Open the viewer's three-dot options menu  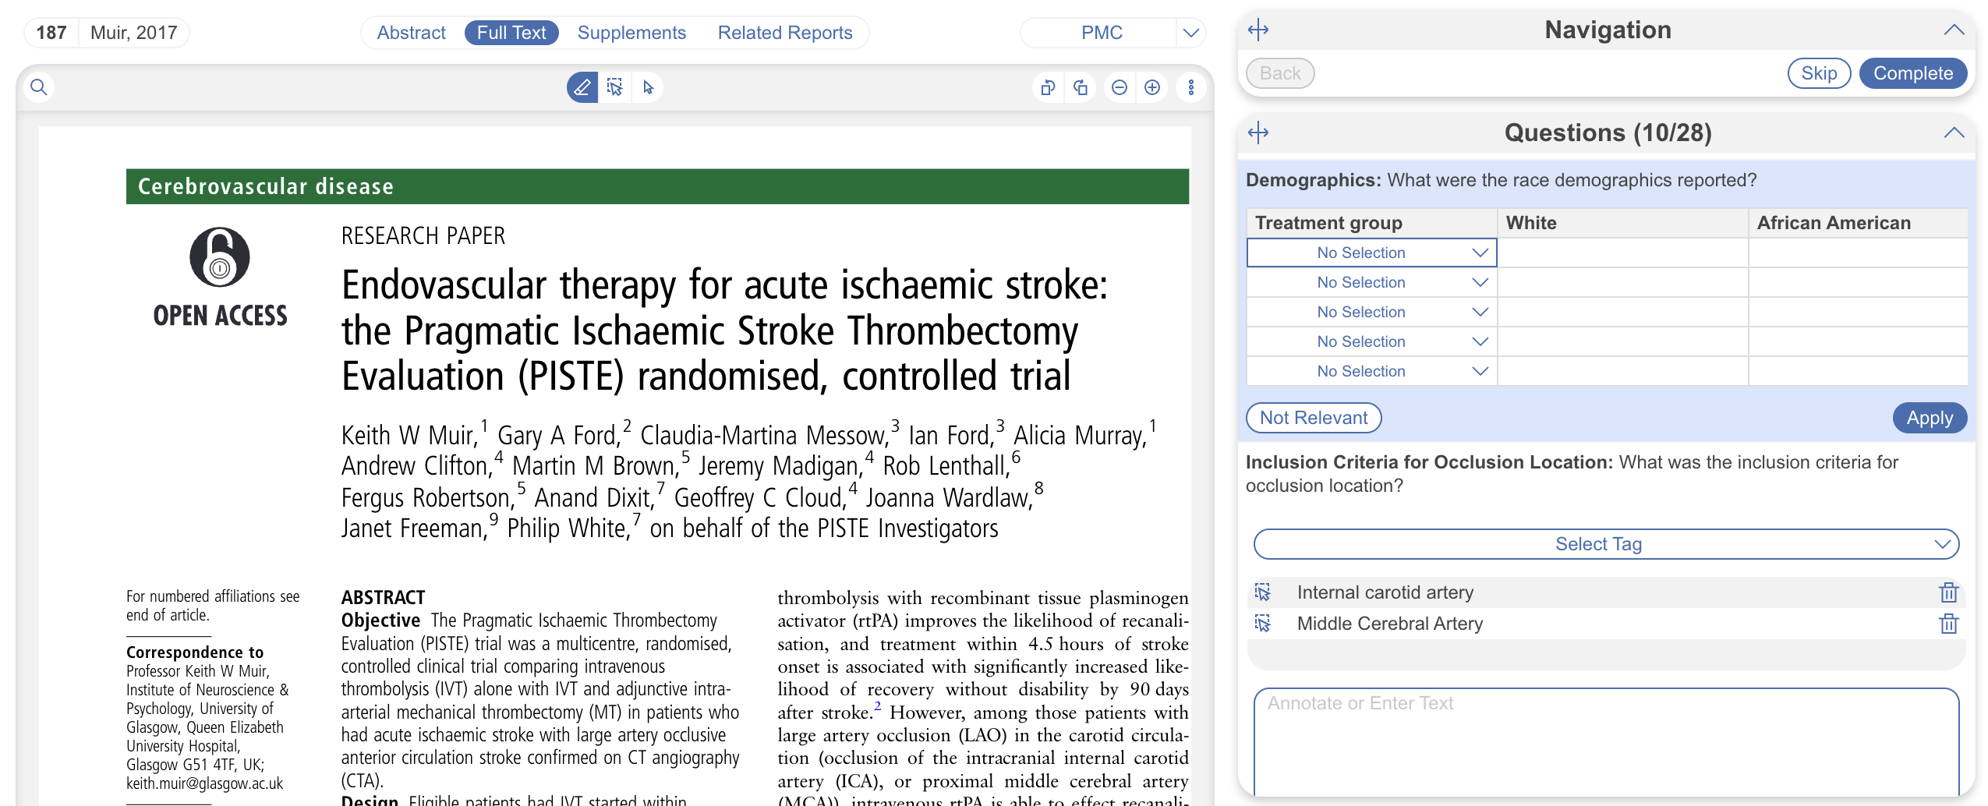[1190, 87]
